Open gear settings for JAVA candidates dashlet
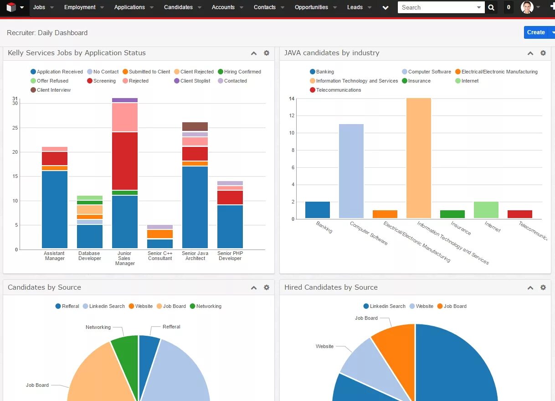 tap(543, 53)
